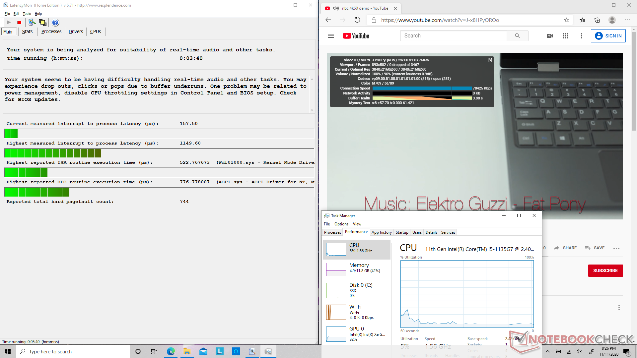Click the YouTube search magnifier button
The image size is (637, 358).
click(x=517, y=36)
